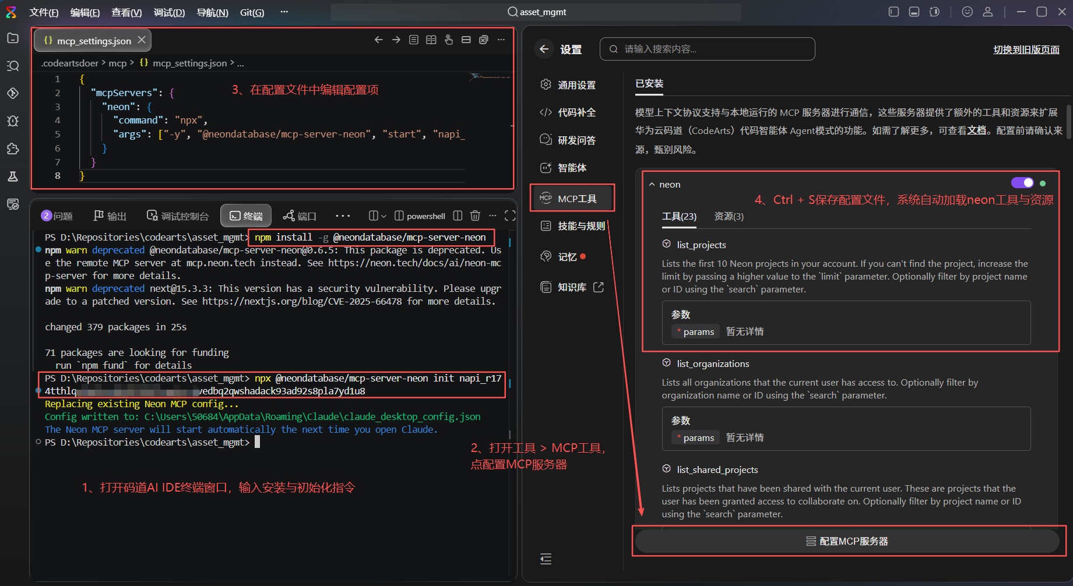Open the 调试(D) menu
Screen dimensions: 1073x586
169,12
